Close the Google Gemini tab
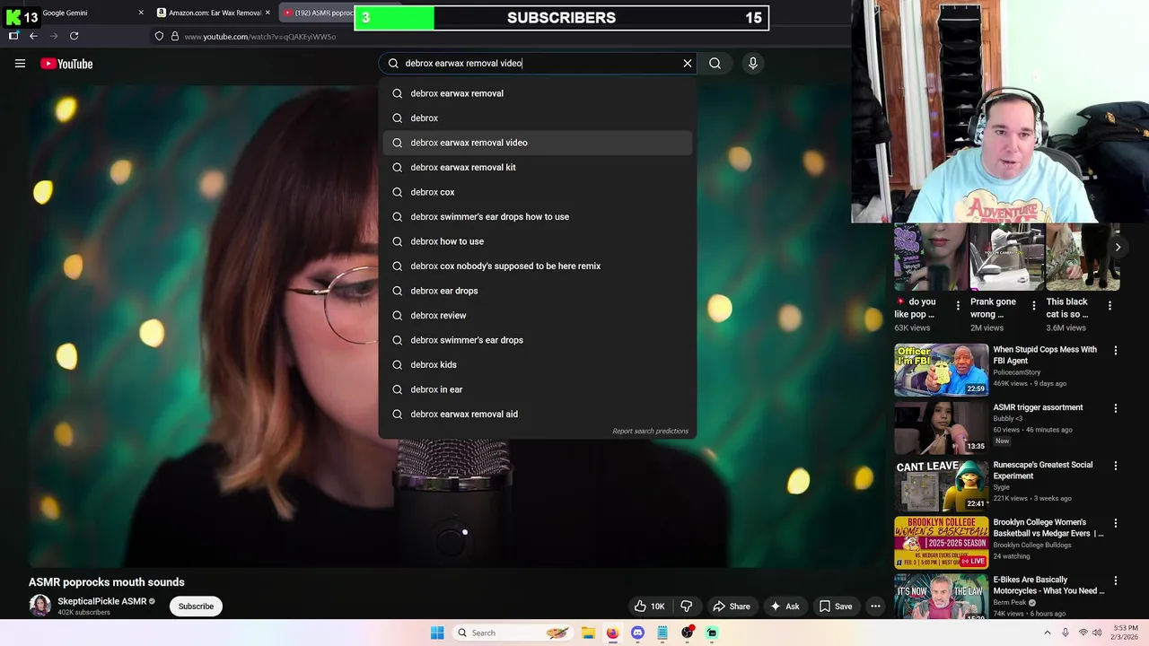The image size is (1149, 646). pos(141,13)
